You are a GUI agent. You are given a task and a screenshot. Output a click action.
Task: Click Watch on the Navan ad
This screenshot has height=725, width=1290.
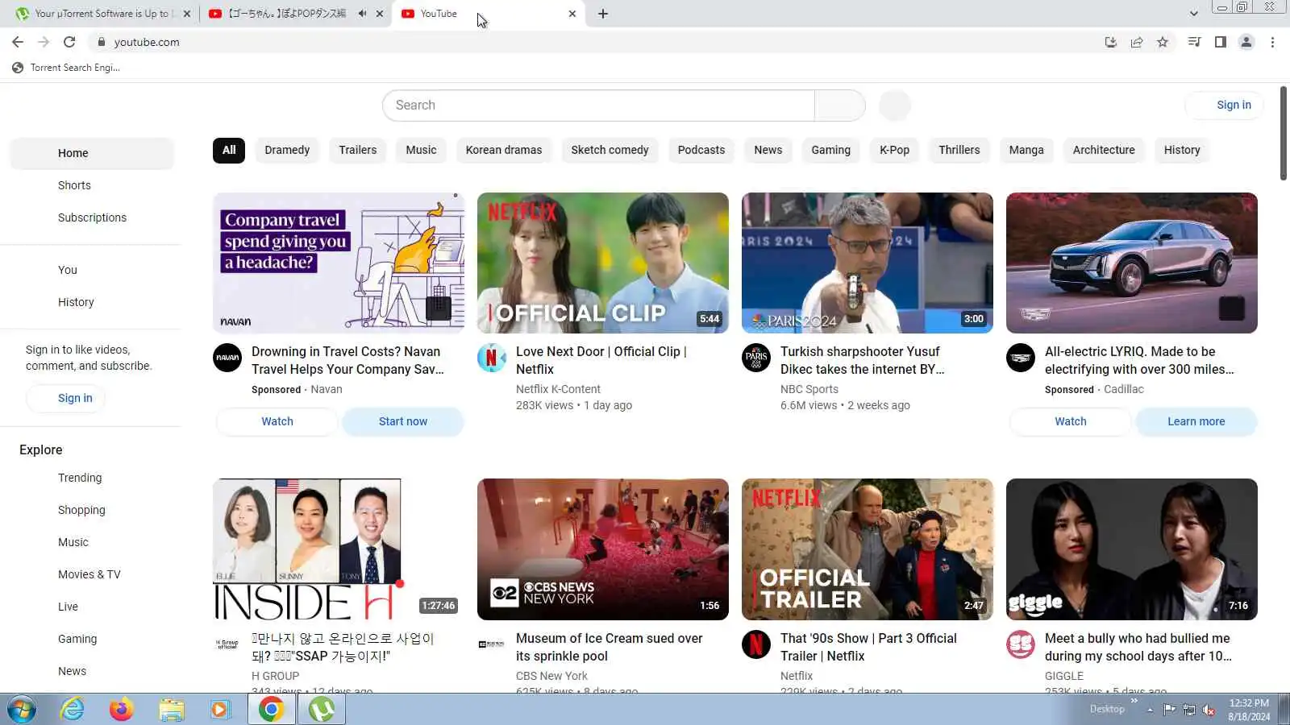(277, 421)
